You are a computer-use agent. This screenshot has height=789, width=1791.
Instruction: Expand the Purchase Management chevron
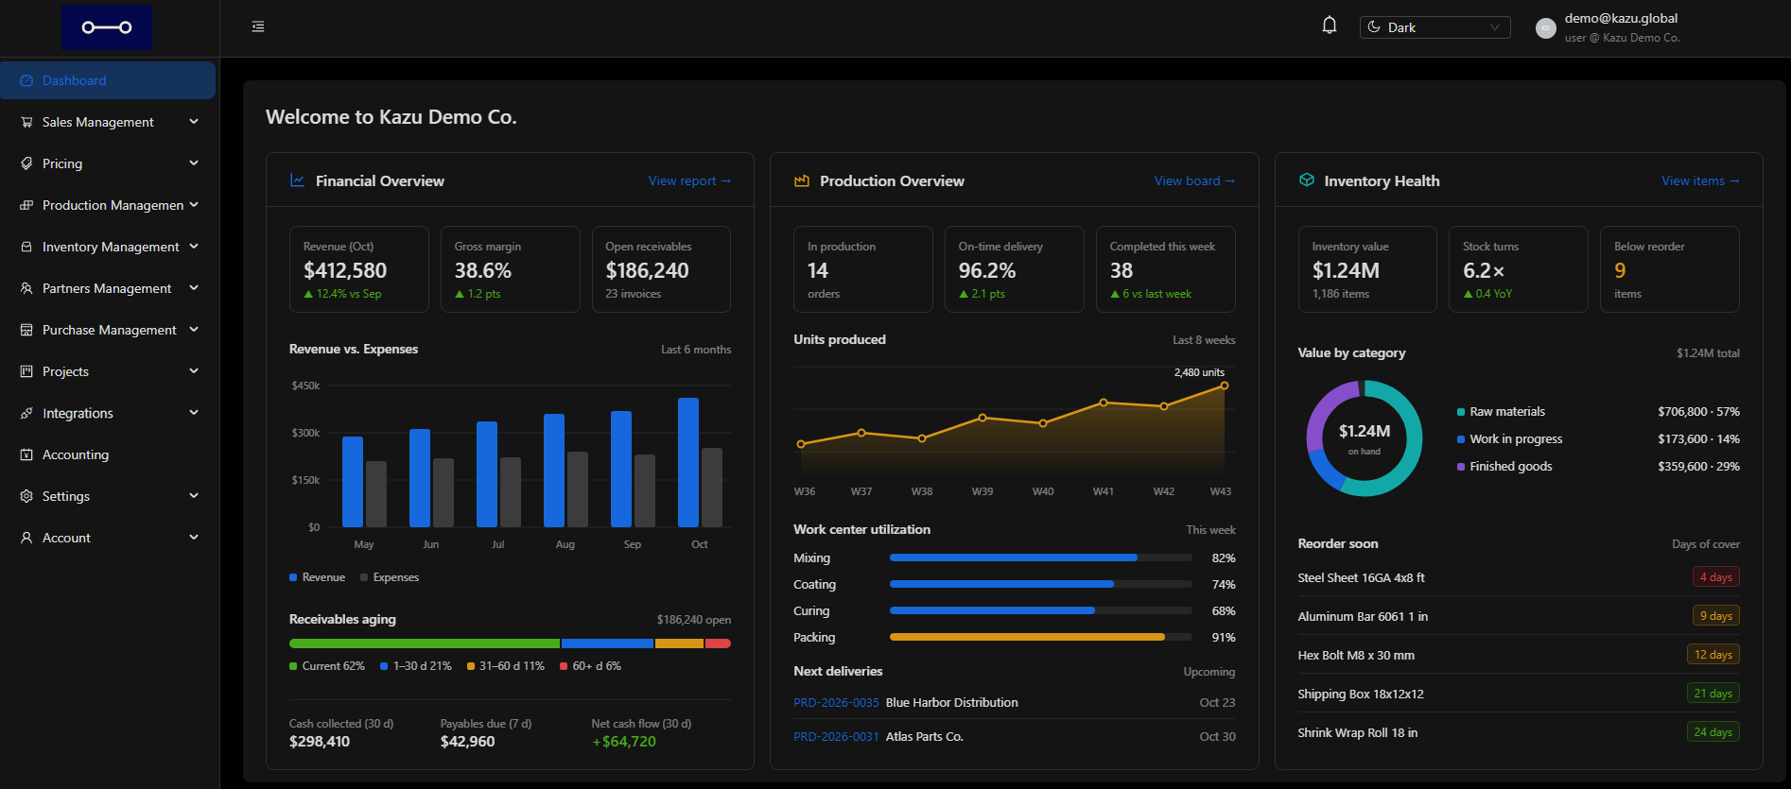click(194, 329)
